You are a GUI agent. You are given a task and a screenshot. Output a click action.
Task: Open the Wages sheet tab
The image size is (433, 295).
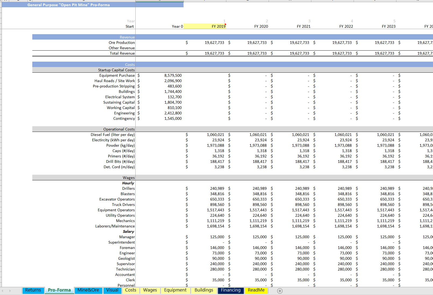(150, 291)
